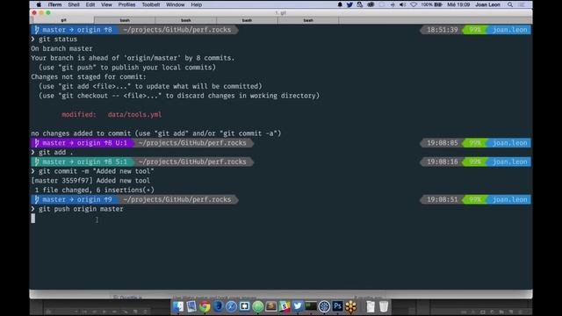
Task: Open Finder from the dock
Action: tap(178, 306)
